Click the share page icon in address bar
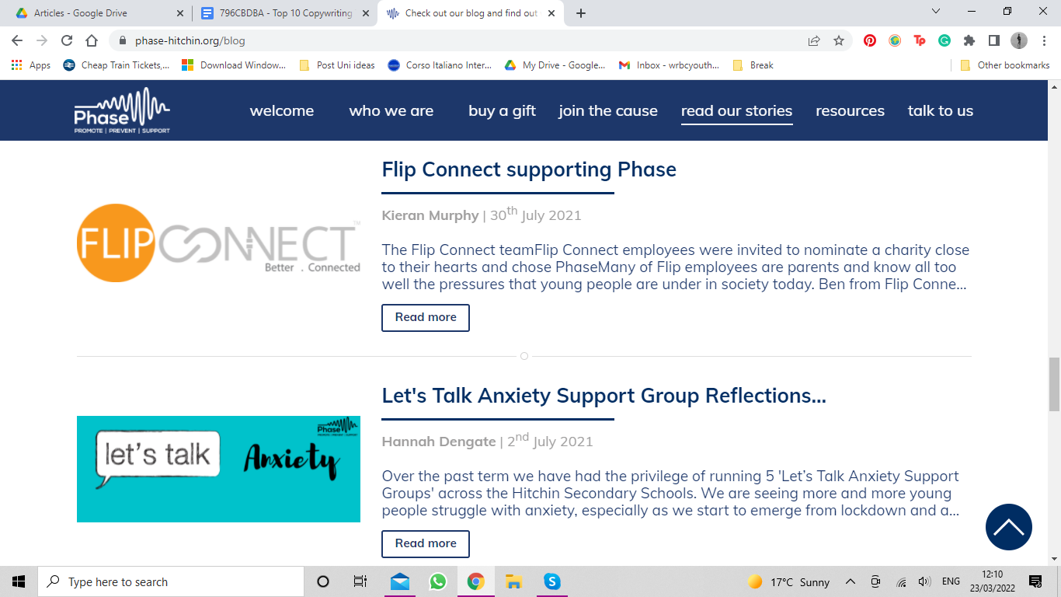Viewport: 1061px width, 597px height. [814, 40]
